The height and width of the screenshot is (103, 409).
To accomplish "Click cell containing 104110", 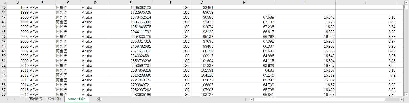I will point(202,75).
